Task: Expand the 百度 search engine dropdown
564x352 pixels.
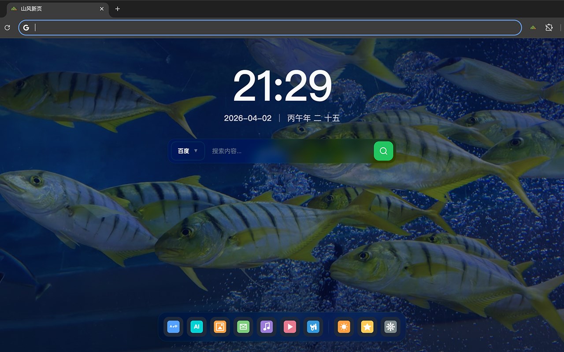Action: 188,151
